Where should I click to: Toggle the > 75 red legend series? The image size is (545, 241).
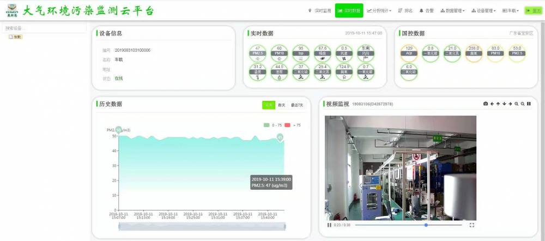293,125
